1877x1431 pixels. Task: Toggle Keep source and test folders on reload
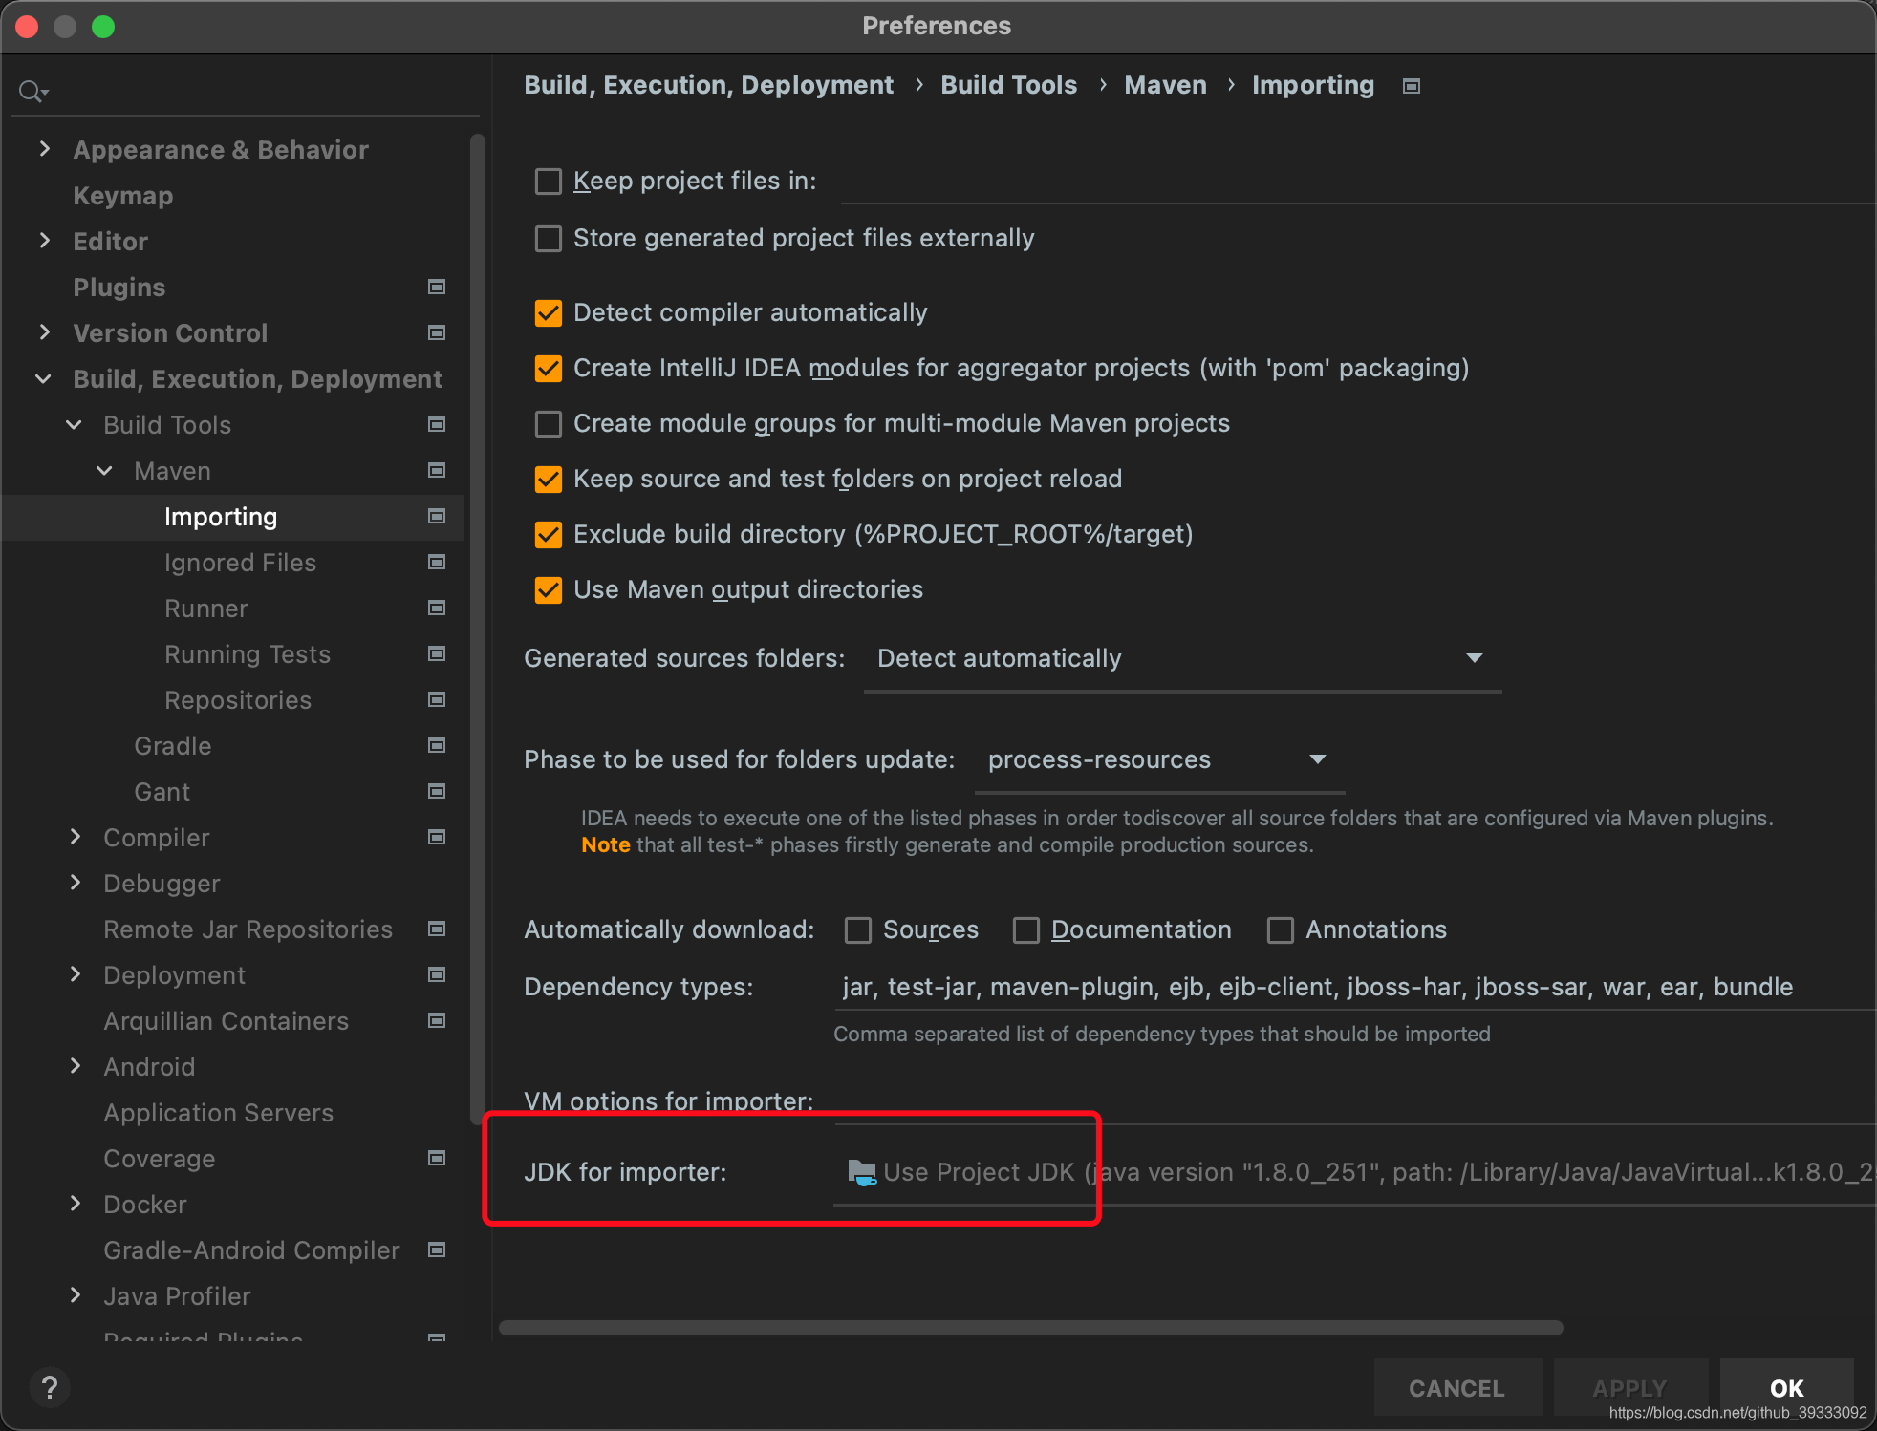point(549,480)
